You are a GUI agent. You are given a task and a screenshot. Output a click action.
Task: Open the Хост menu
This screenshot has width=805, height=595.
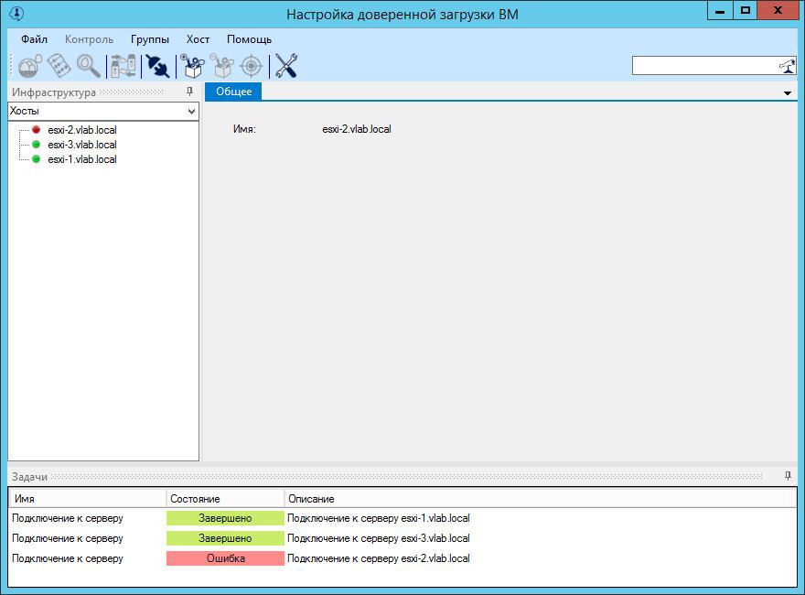click(x=198, y=39)
